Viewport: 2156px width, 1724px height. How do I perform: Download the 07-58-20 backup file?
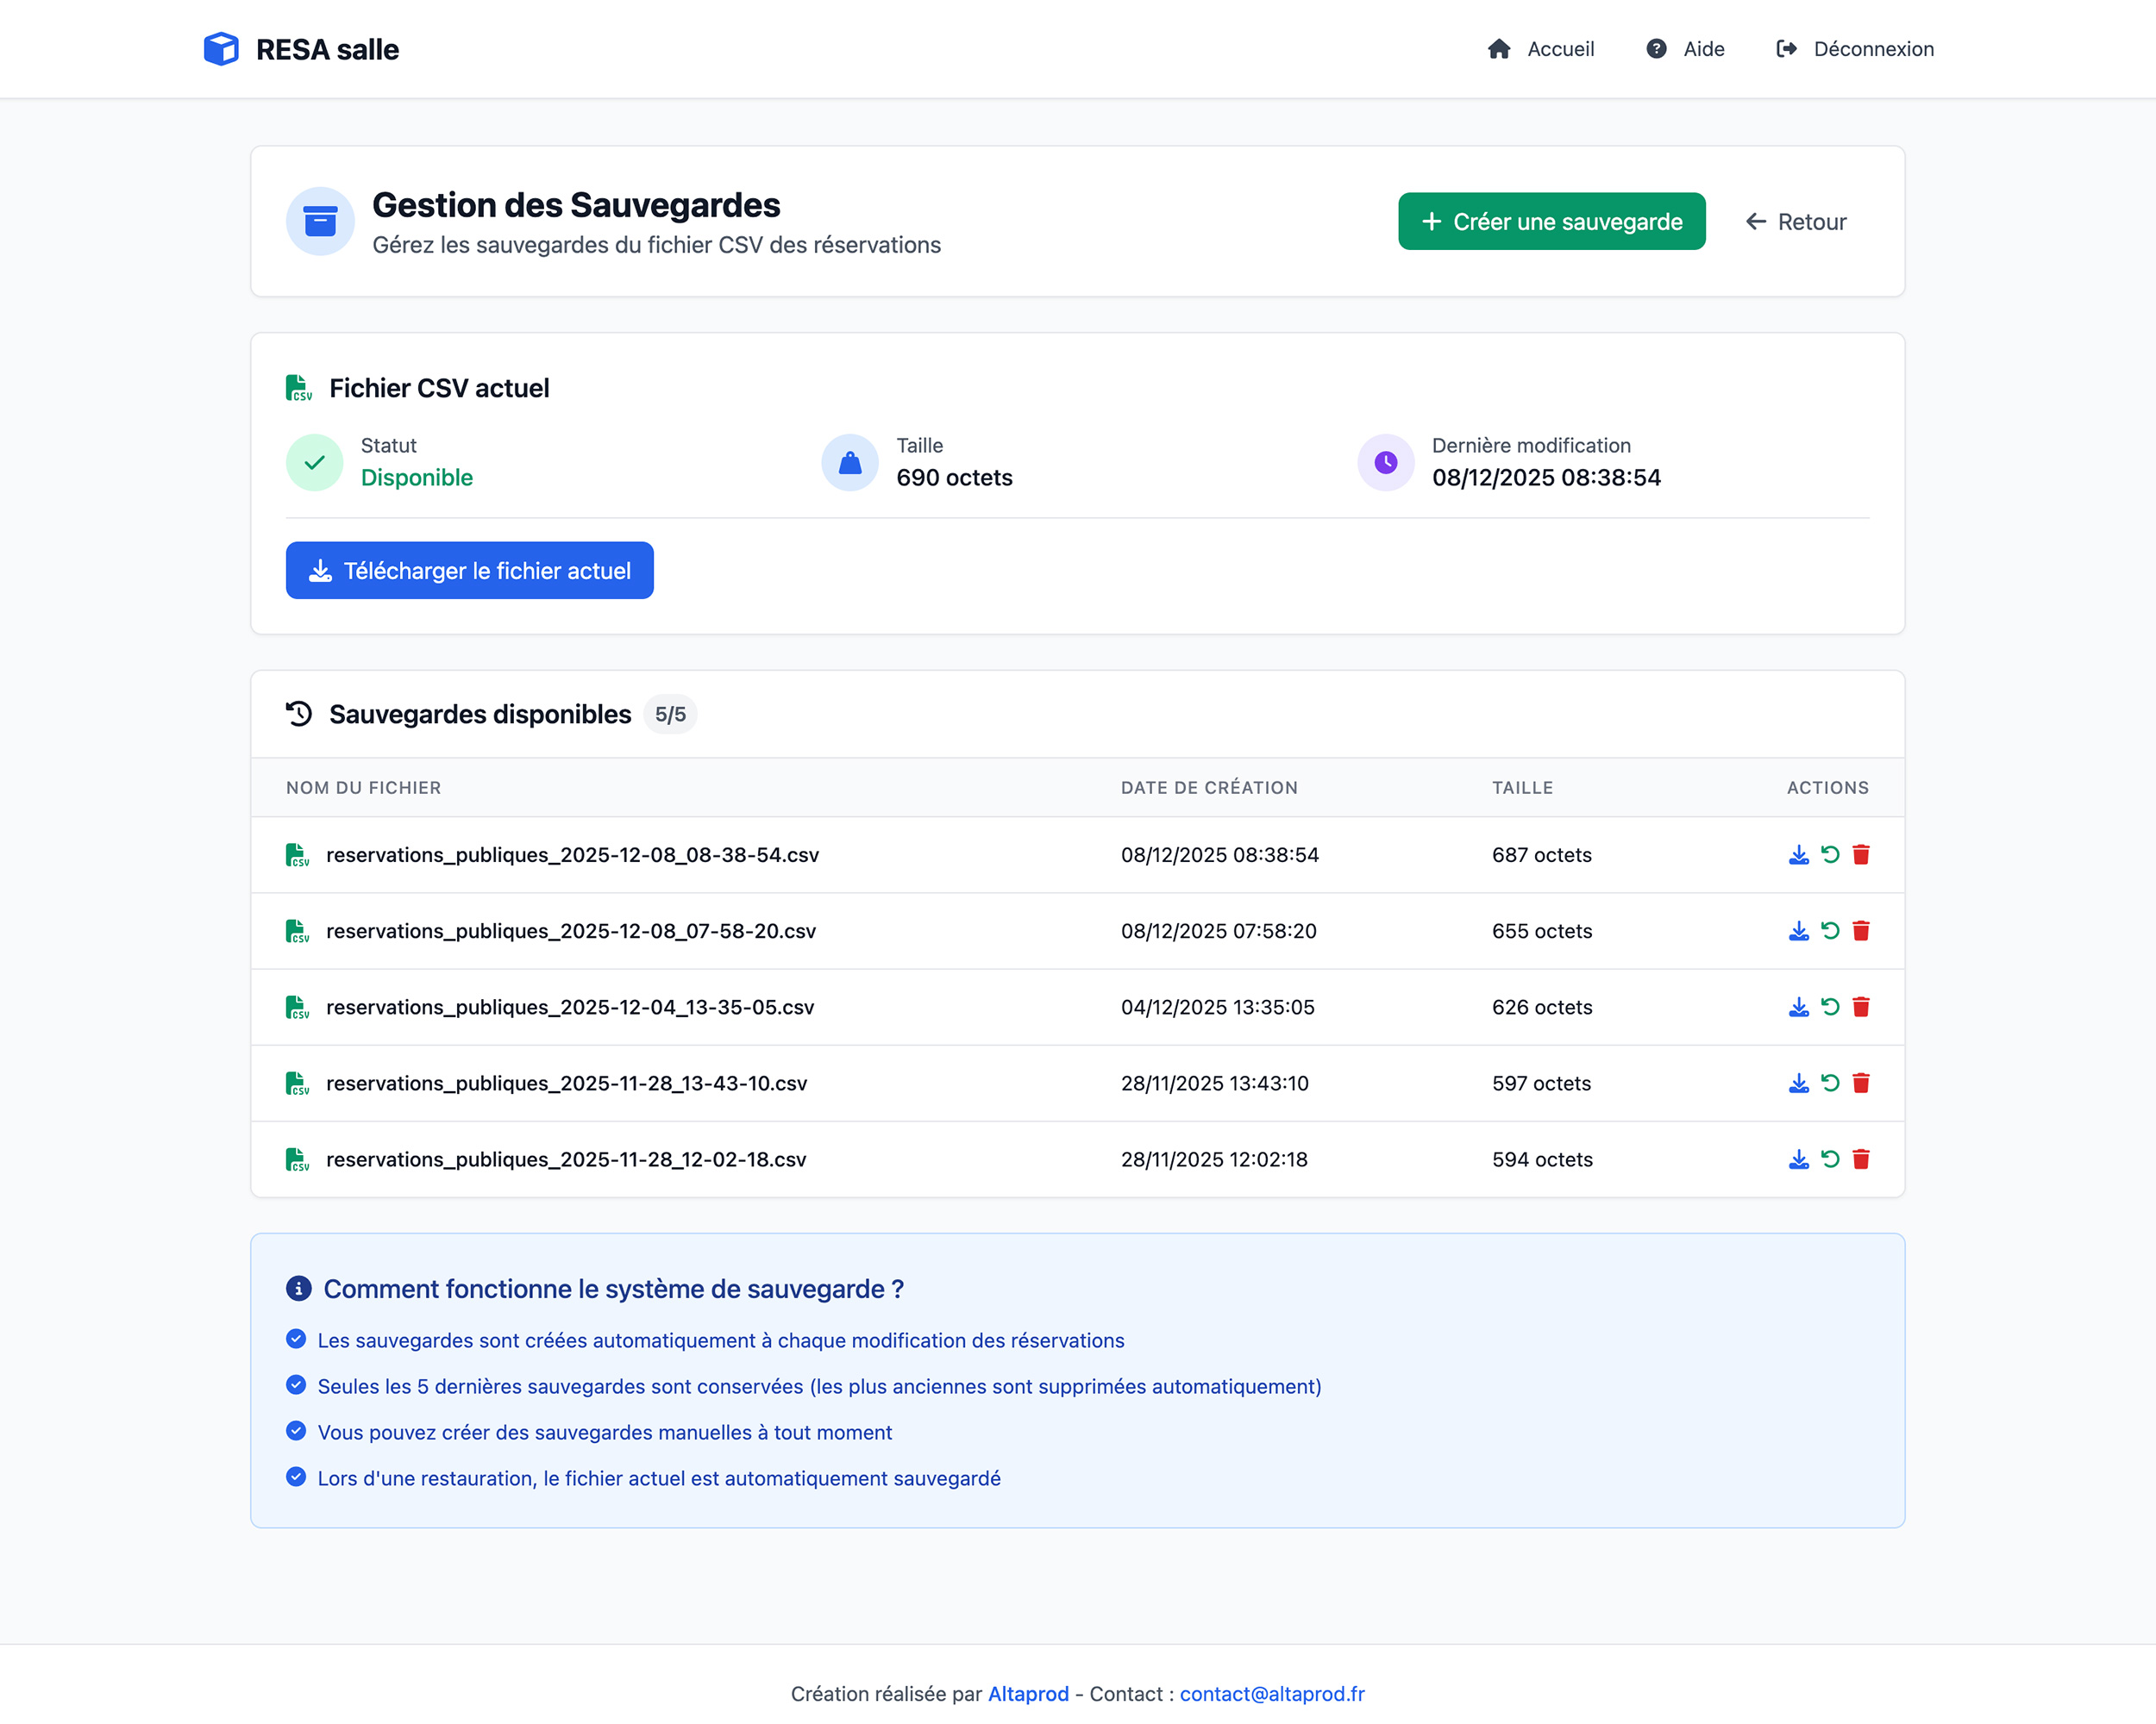tap(1798, 930)
